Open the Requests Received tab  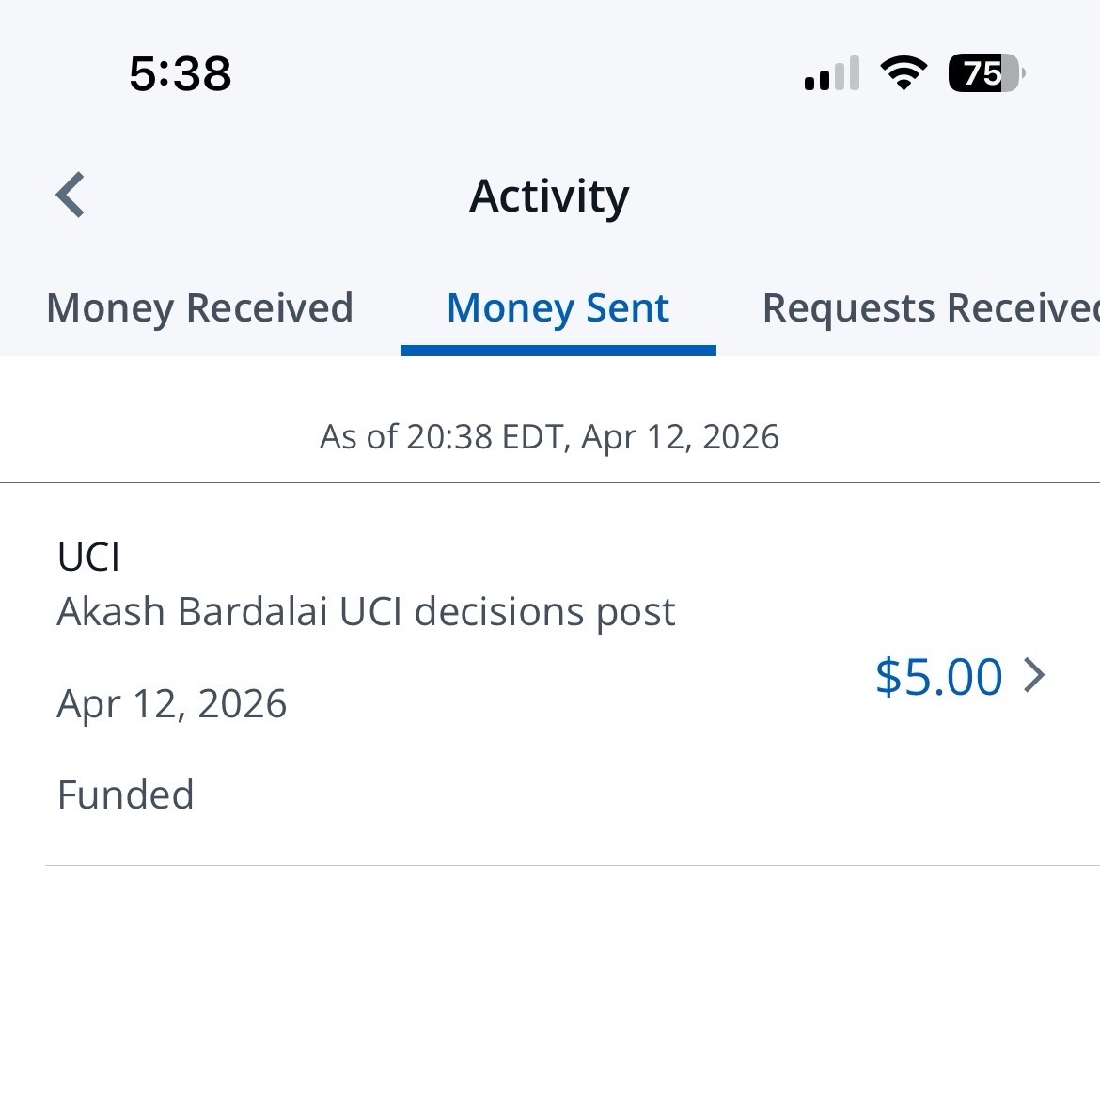click(x=931, y=308)
